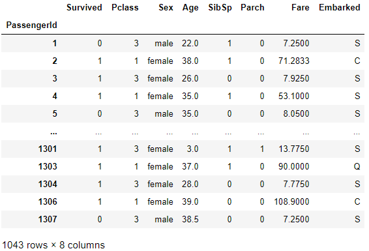The height and width of the screenshot is (251, 369).
Task: Click the Fare value 71.2833
Action: coord(293,61)
